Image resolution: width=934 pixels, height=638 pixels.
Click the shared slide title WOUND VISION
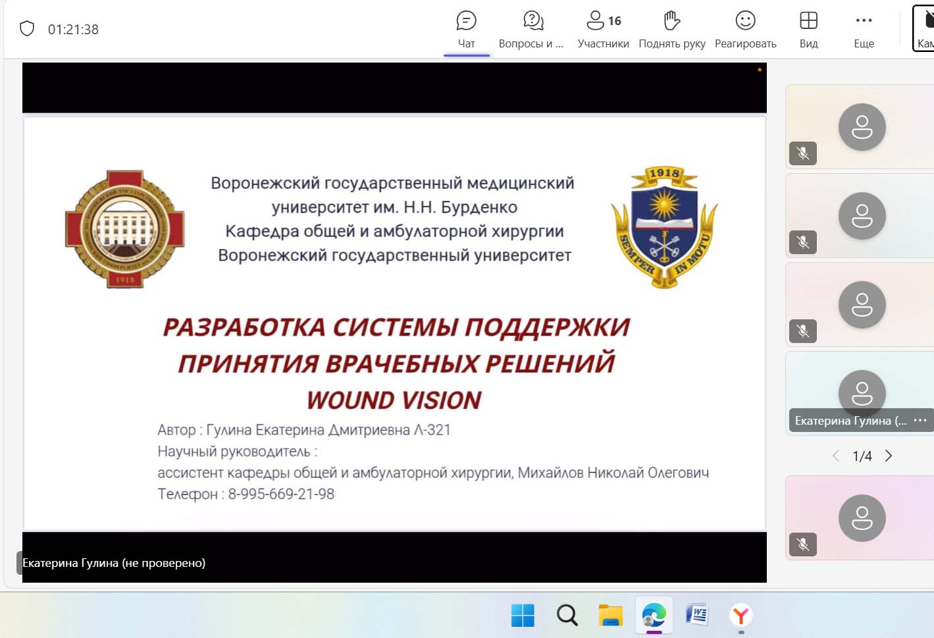tap(394, 400)
